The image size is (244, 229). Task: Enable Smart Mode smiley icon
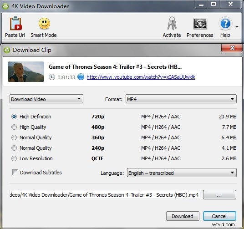click(x=44, y=24)
